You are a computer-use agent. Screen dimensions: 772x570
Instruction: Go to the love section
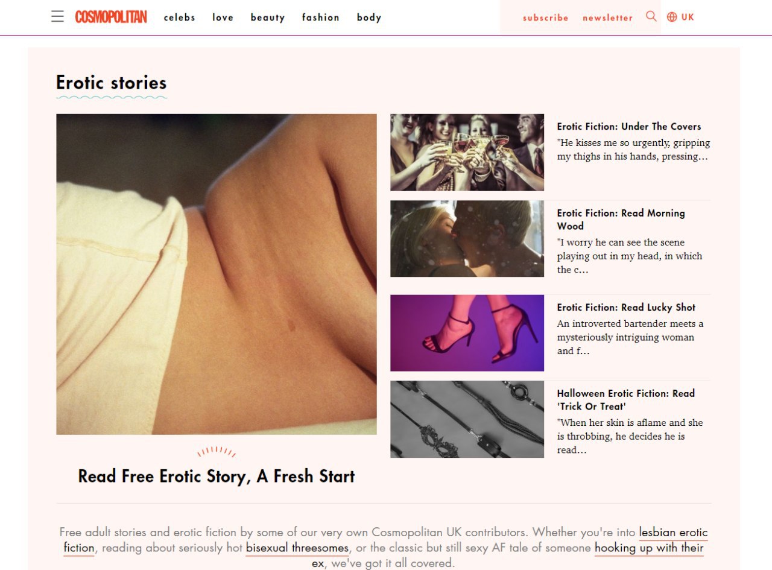[223, 17]
